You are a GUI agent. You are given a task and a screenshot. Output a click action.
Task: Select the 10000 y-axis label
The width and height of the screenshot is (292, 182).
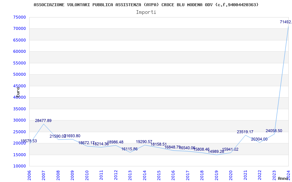click(x=20, y=166)
